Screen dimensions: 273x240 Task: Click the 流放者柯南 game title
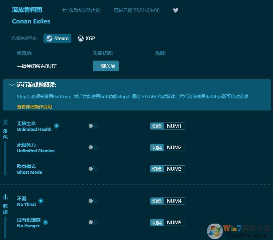[x=27, y=10]
